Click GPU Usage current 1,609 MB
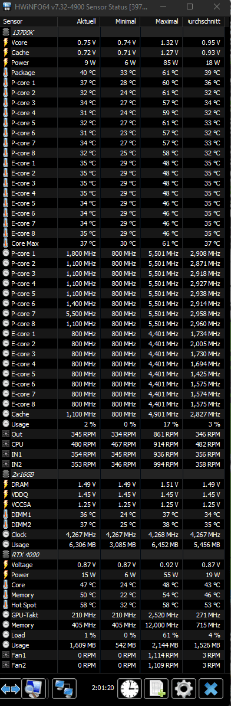The height and width of the screenshot is (706, 231). pos(81,645)
